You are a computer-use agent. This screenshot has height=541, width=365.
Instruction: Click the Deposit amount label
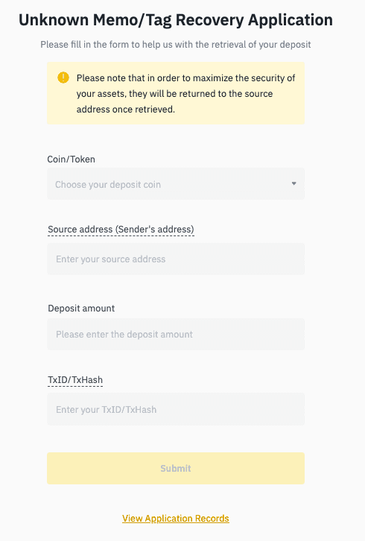(81, 308)
